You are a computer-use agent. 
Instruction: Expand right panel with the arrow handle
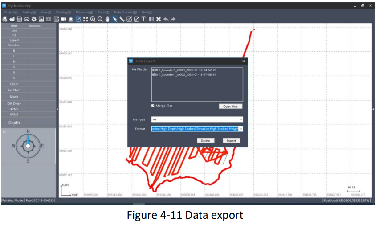pyautogui.click(x=373, y=110)
